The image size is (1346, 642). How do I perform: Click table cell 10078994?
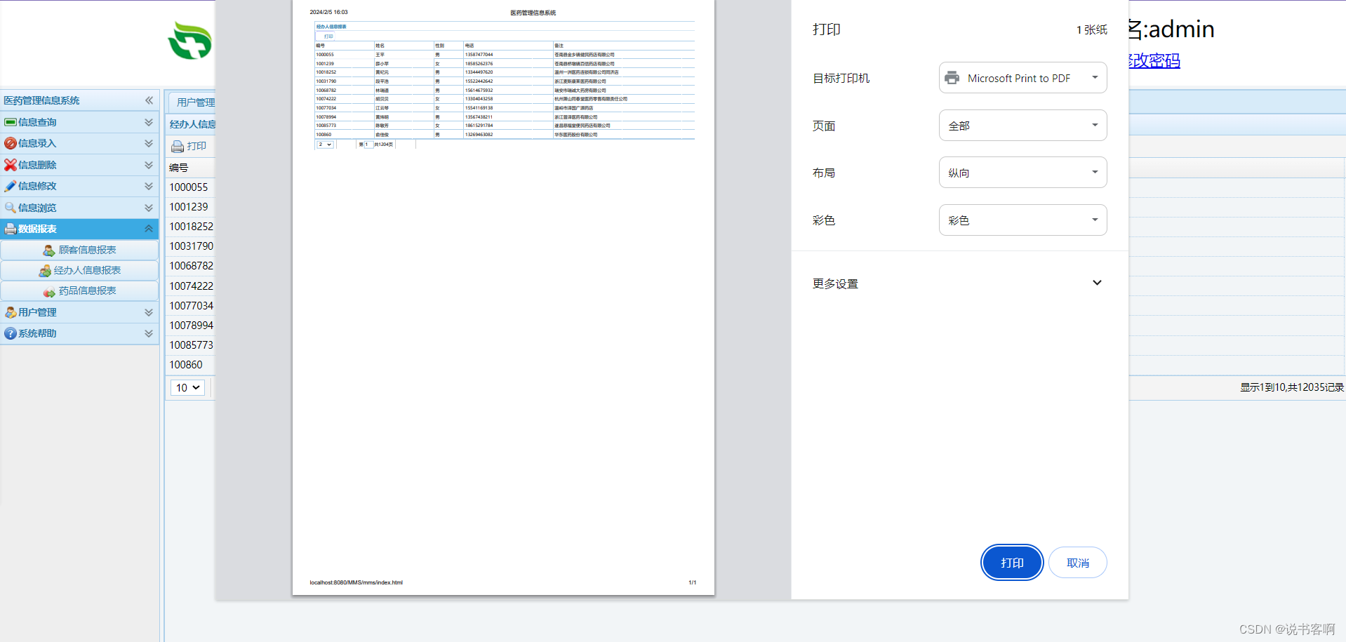pos(191,326)
